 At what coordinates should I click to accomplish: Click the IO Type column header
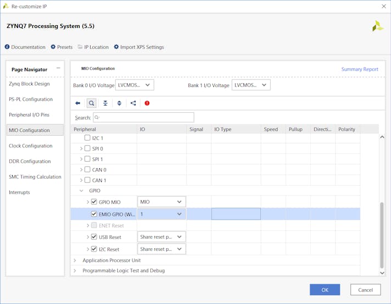pyautogui.click(x=236, y=129)
